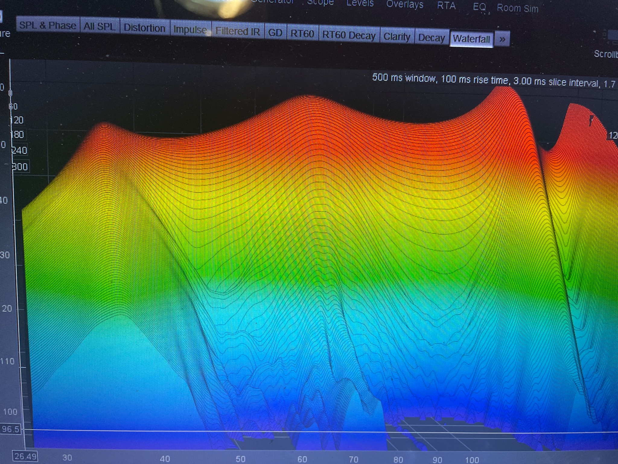Click the 40 Hz frequency axis label
Screen dimensions: 618x464
(x=165, y=459)
